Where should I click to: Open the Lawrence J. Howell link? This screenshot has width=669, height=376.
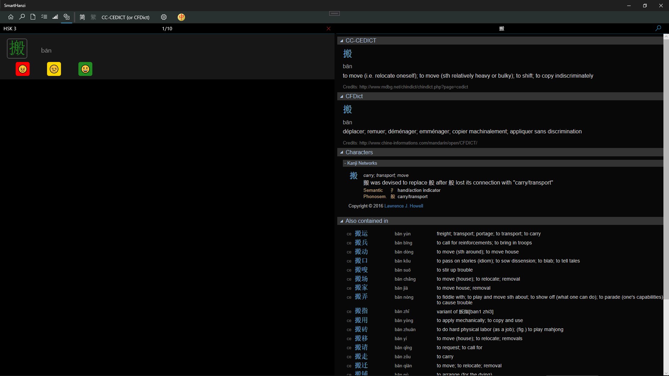403,206
